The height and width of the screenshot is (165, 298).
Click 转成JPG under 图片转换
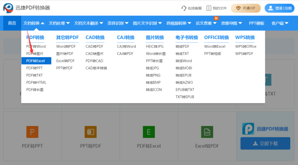[152, 68]
